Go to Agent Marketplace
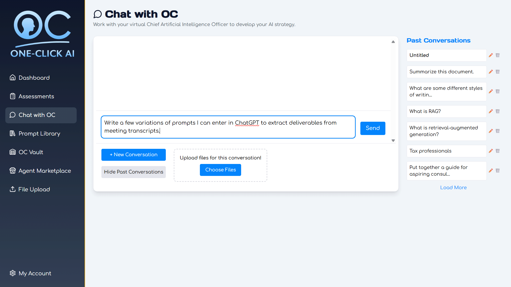Viewport: 511px width, 287px height. pyautogui.click(x=44, y=171)
